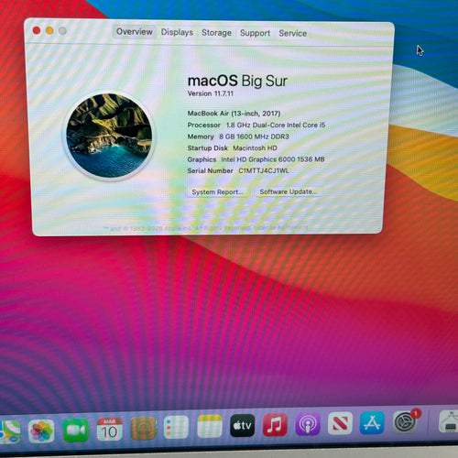Launch Podcasts from the Dock

(308, 424)
